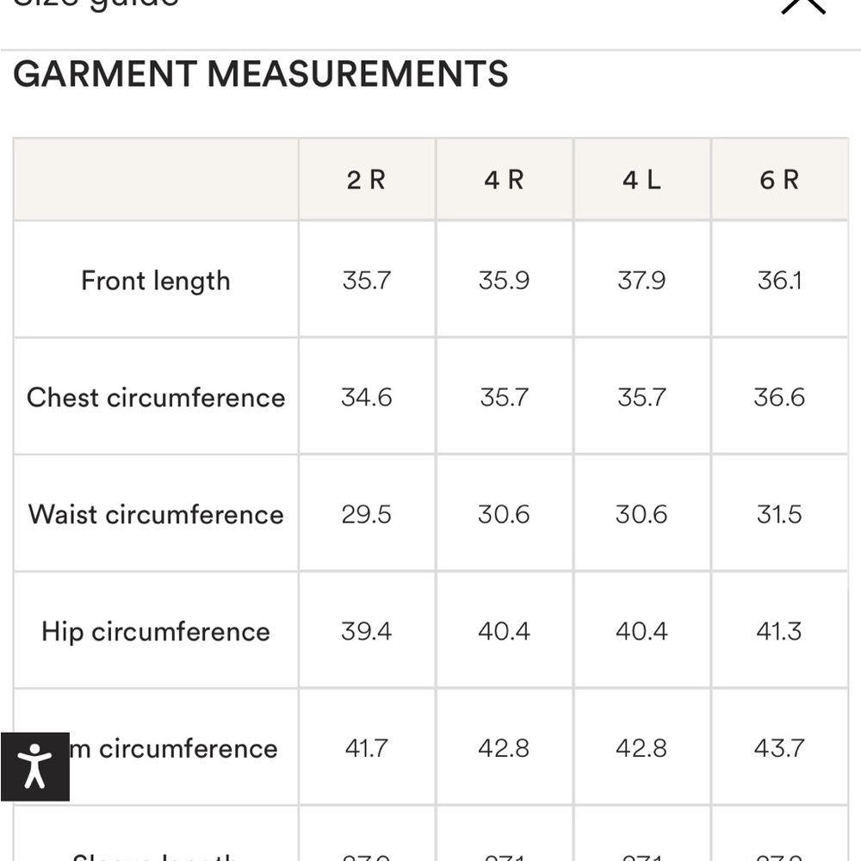Click the 4 L size column header

coord(641,180)
